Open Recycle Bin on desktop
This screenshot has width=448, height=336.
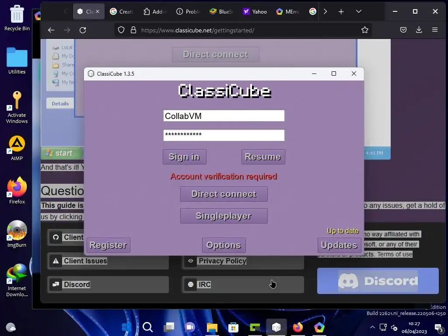click(17, 17)
